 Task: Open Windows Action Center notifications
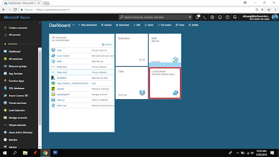tap(272, 153)
